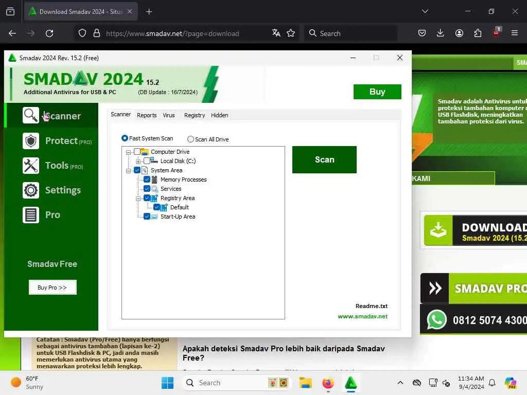The height and width of the screenshot is (395, 527).
Task: Switch to the Virus tab
Action: 169,115
